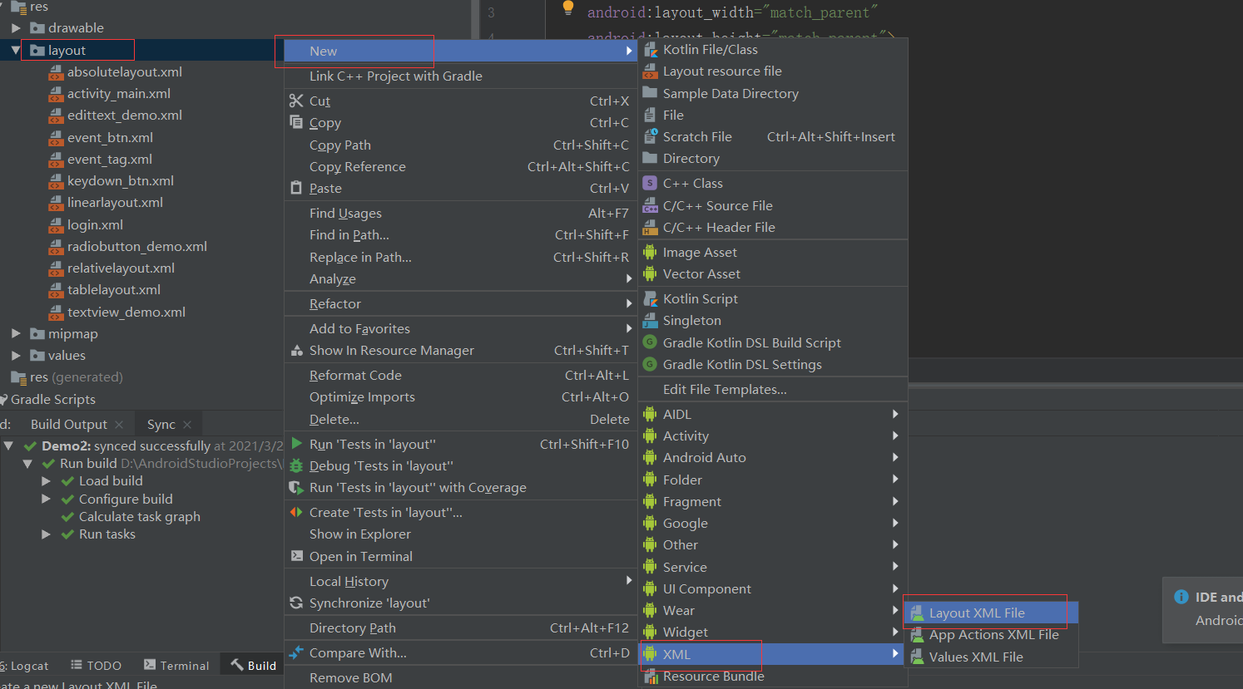Expand the mipmap folder
The image size is (1243, 689).
(16, 334)
